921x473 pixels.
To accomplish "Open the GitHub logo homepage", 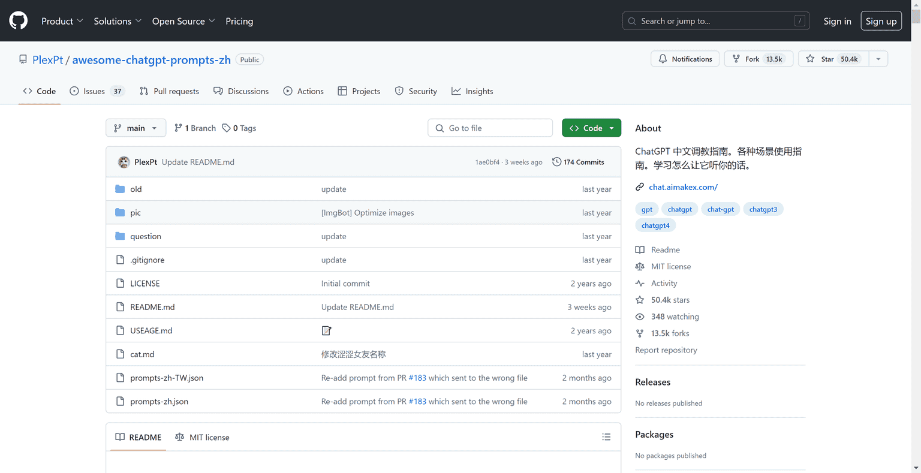I will point(19,21).
